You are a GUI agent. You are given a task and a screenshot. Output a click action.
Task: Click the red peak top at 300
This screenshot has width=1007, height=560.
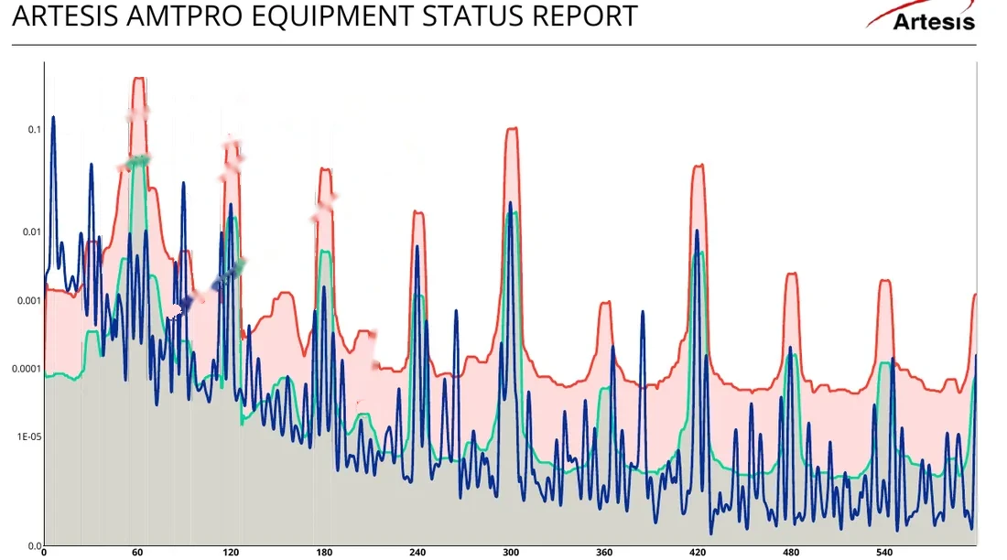pos(512,128)
